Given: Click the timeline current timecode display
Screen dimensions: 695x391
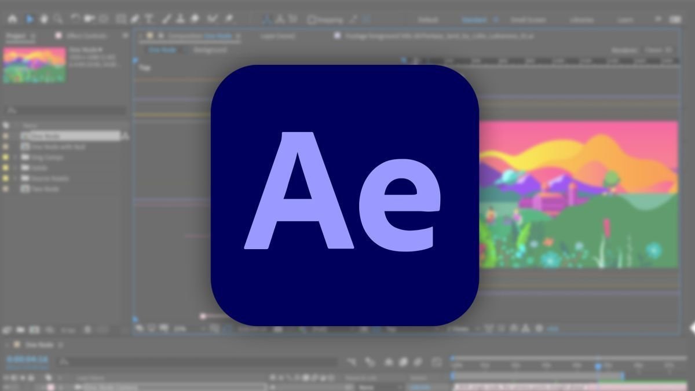Looking at the screenshot, I should [27, 360].
